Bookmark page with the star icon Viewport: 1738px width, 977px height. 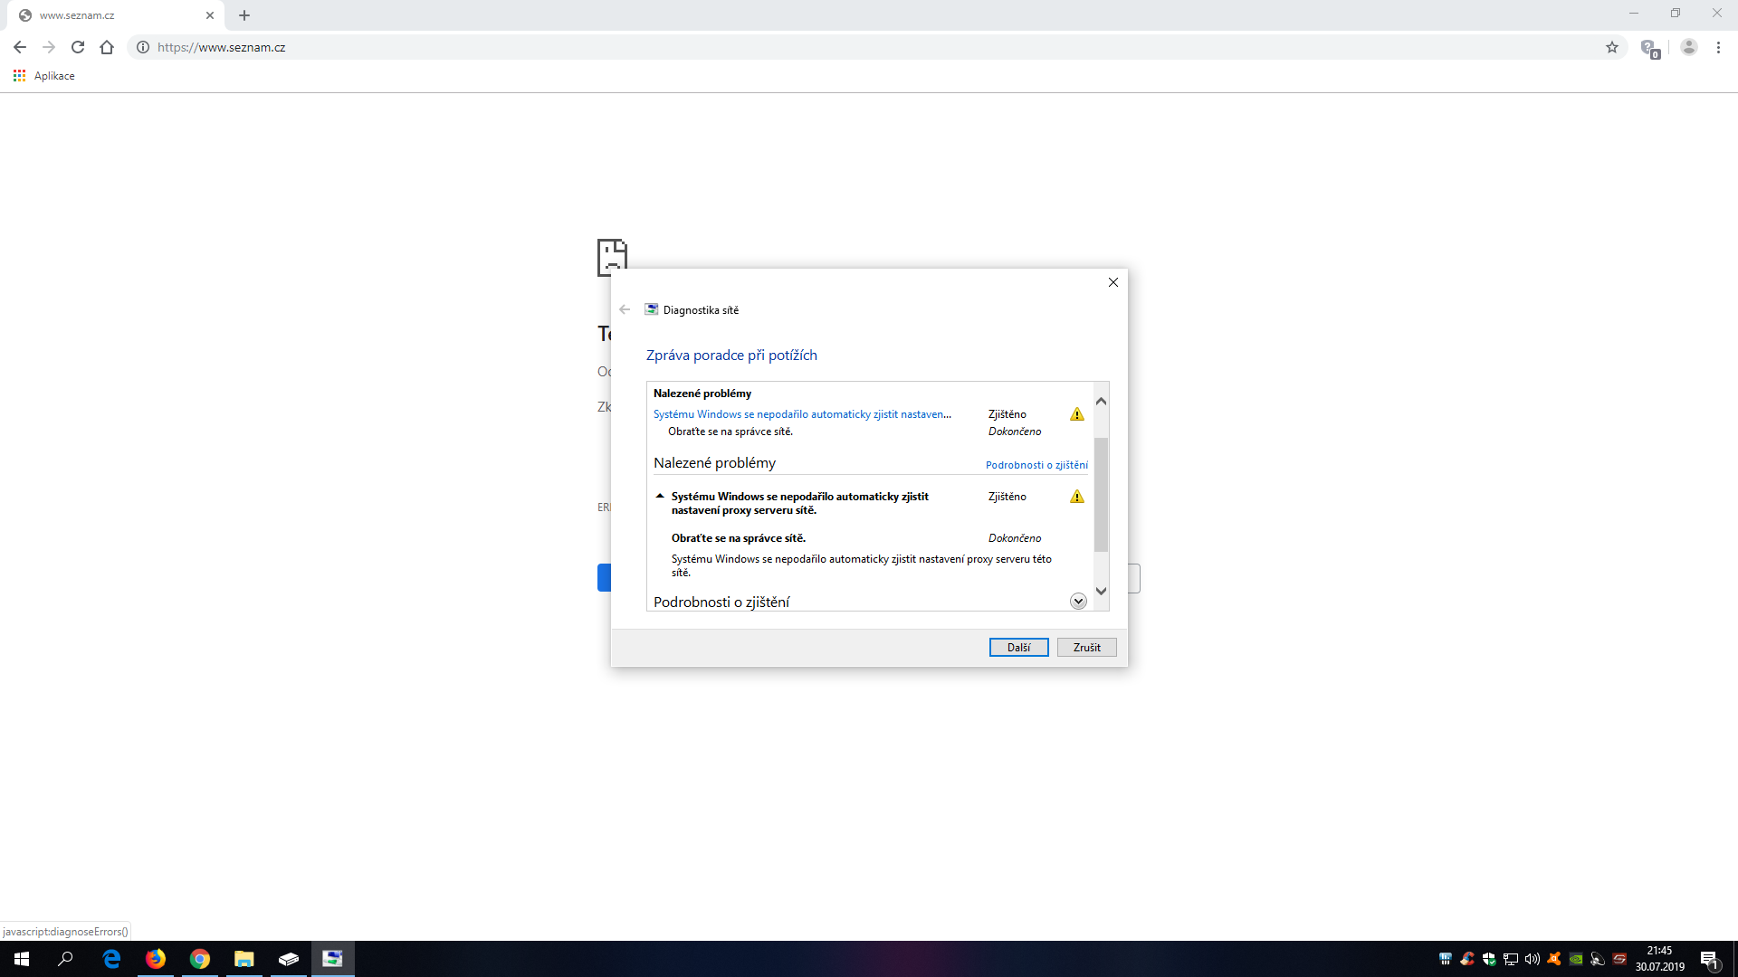(x=1612, y=47)
